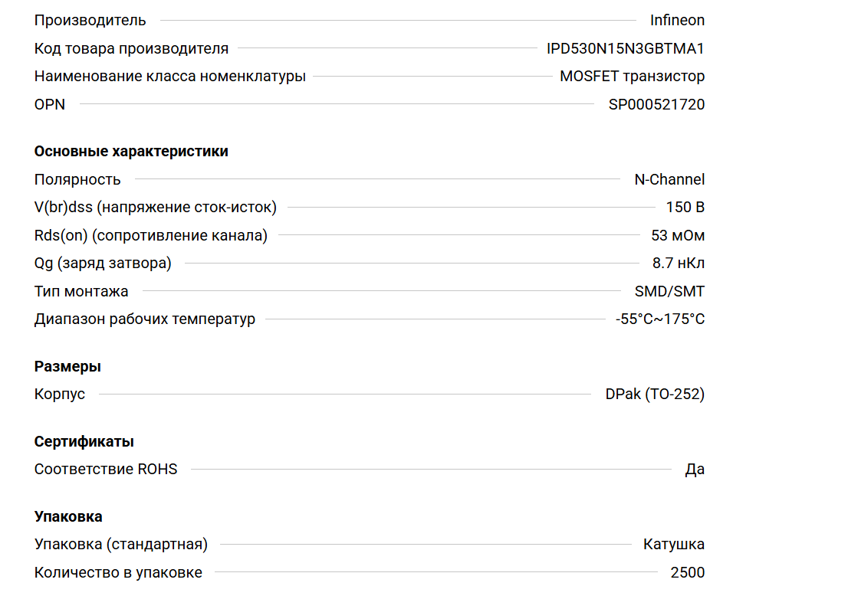
Task: Click the quantity value 2500
Action: coord(687,573)
